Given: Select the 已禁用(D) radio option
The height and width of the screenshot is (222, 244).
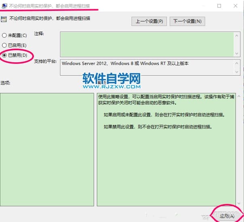Looking at the screenshot, I should click(4, 55).
